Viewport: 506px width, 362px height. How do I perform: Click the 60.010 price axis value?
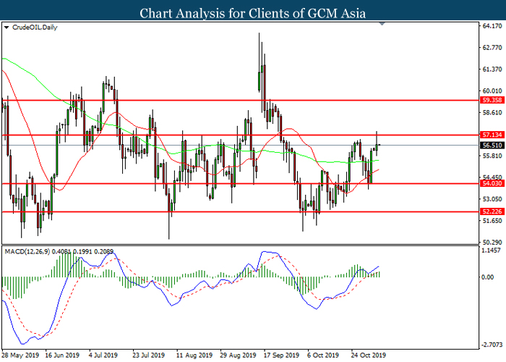click(x=492, y=91)
